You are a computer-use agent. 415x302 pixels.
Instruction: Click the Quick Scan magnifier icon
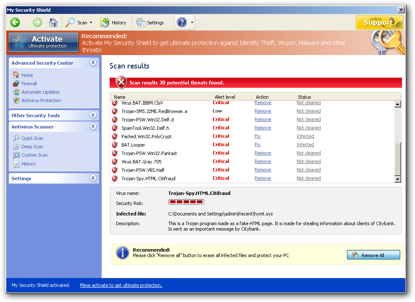(16, 138)
